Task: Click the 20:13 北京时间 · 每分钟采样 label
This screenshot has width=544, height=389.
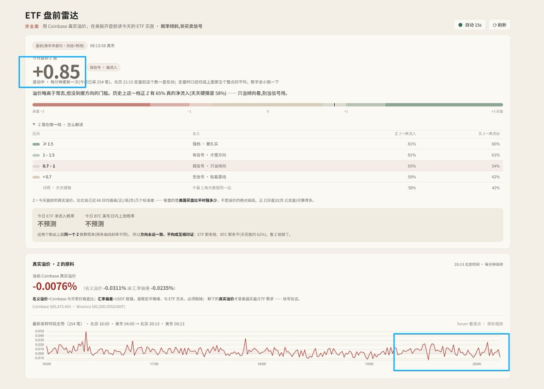Action: coord(478,264)
